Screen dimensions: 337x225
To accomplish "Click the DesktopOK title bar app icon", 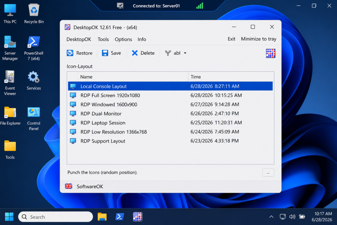I will (67, 27).
